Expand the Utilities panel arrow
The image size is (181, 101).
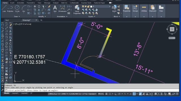[x=144, y=17]
